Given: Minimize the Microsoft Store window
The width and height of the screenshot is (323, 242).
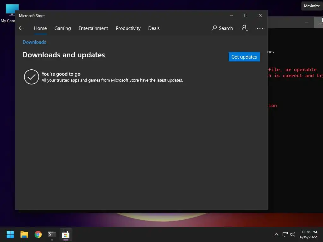Looking at the screenshot, I should point(231,15).
